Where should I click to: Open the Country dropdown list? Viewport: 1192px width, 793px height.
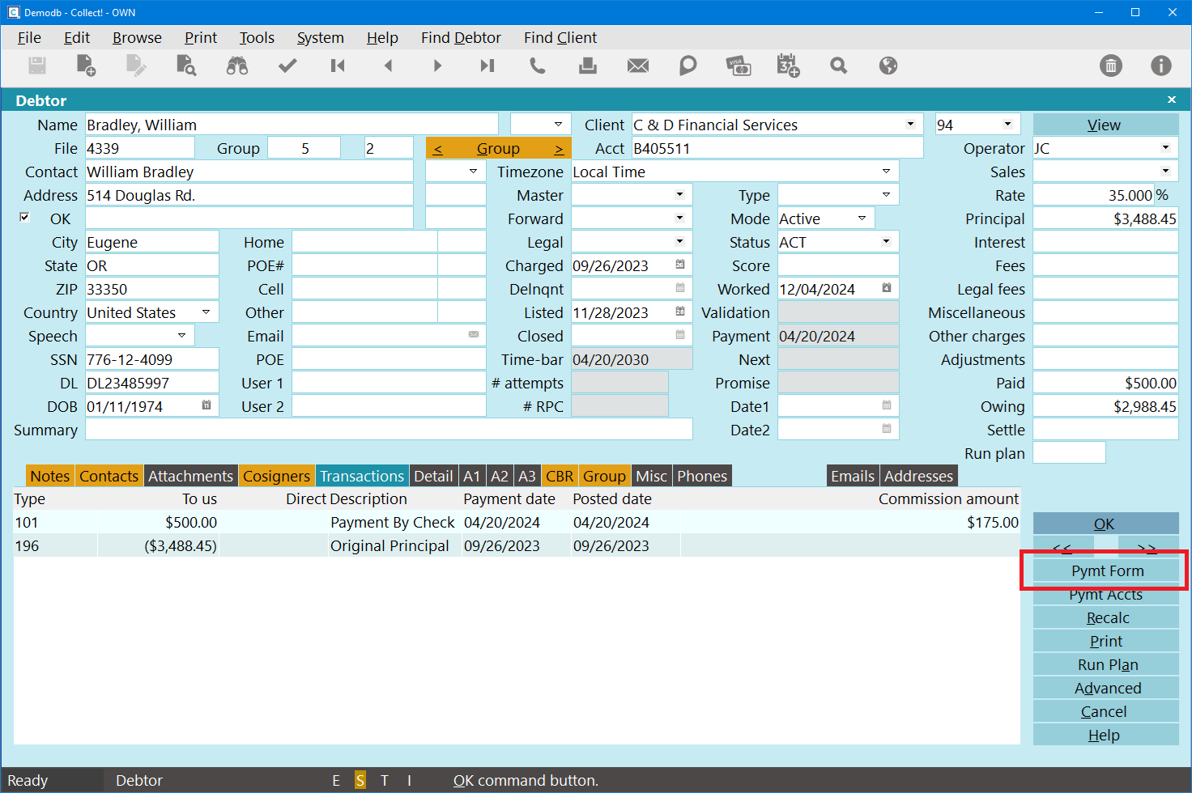(x=206, y=312)
